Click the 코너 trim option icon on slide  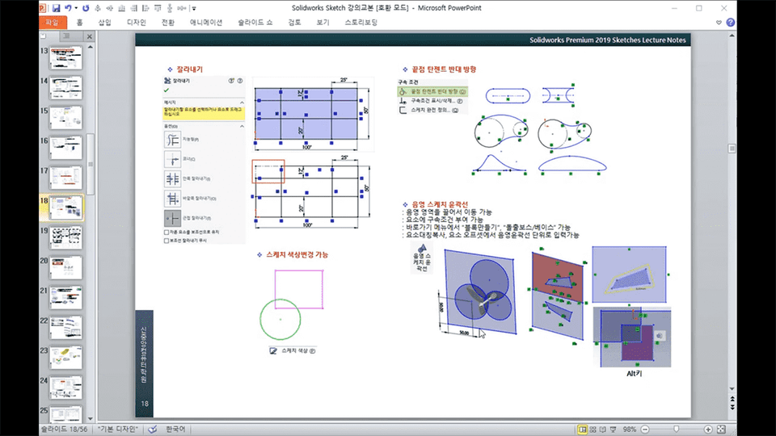172,159
